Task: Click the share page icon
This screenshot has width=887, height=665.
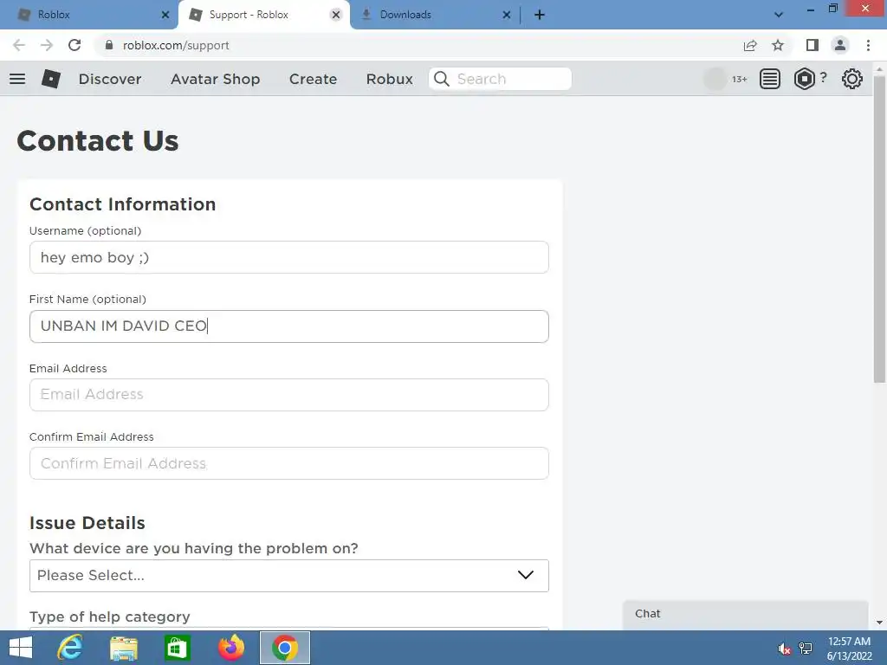Action: point(750,45)
